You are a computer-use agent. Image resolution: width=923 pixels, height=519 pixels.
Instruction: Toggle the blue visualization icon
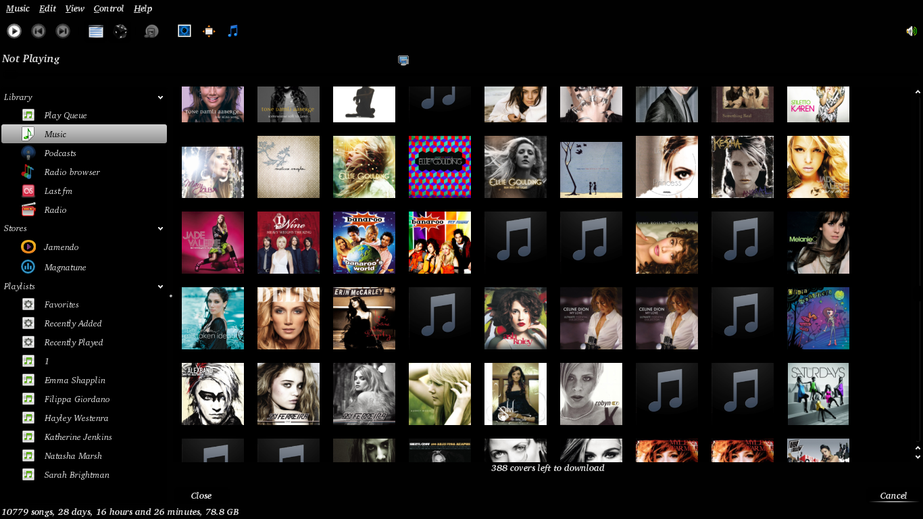click(184, 30)
